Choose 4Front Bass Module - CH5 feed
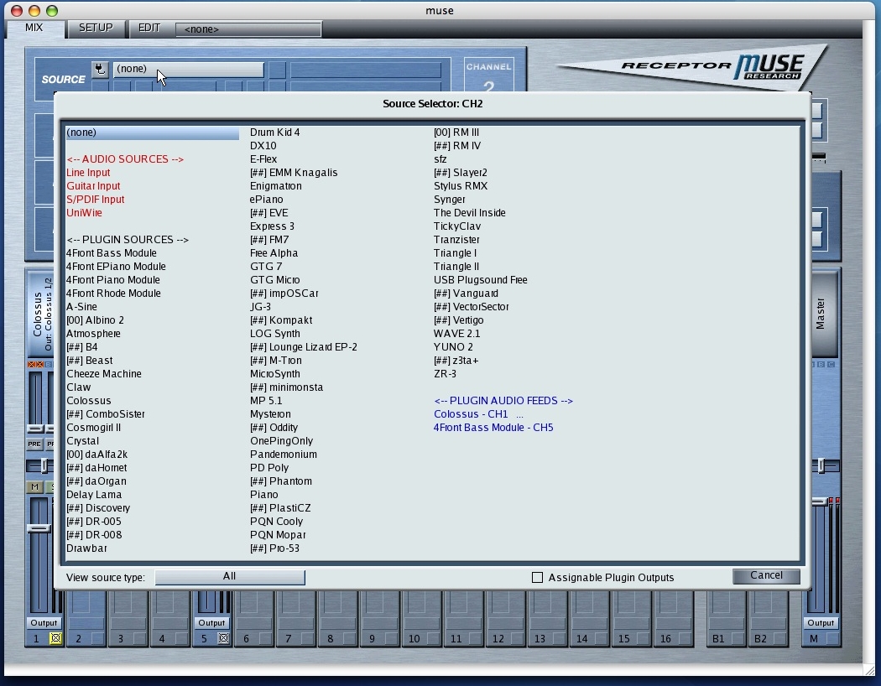Image resolution: width=881 pixels, height=686 pixels. tap(493, 428)
